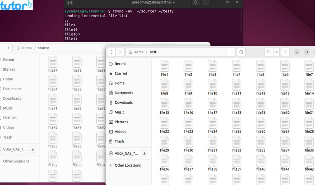Click file100 line in terminal output
The height and width of the screenshot is (185, 315).
point(72,34)
